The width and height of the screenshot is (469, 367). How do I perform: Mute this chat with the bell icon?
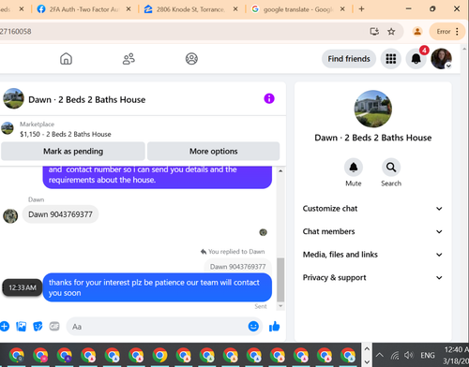(x=354, y=168)
